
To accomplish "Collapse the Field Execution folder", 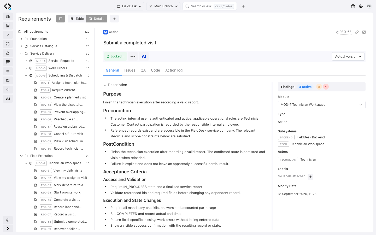I will coord(21,156).
